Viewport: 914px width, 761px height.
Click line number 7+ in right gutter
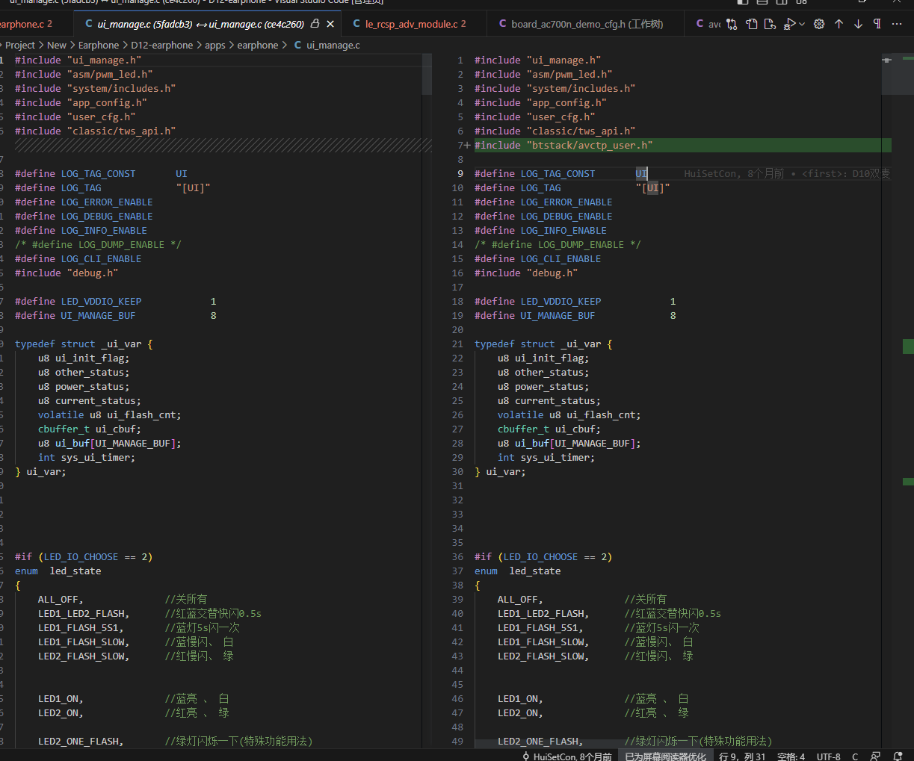point(463,145)
